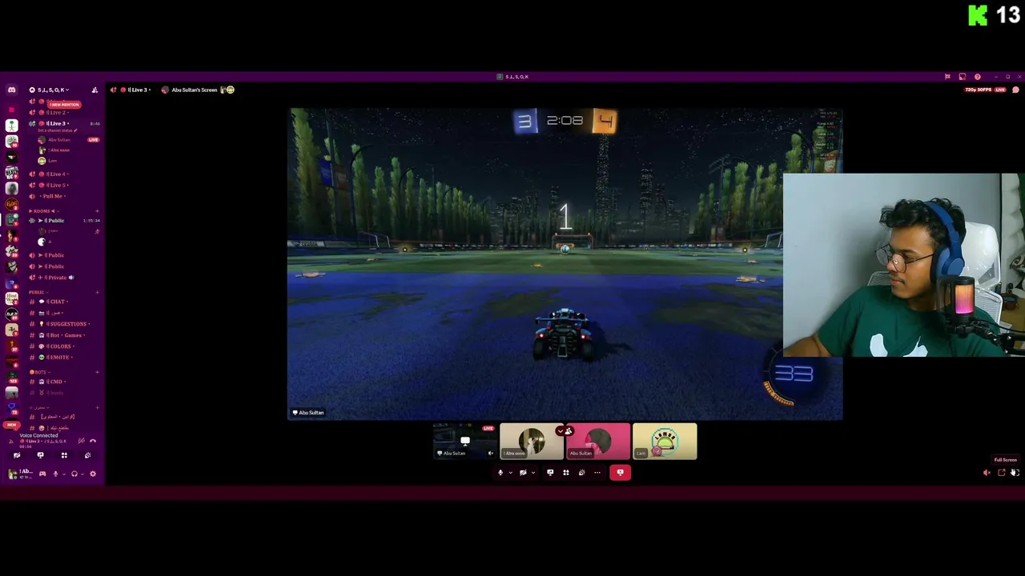Collapse the PUBLIC category
Viewport: 1025px width, 576px height.
[x=38, y=292]
